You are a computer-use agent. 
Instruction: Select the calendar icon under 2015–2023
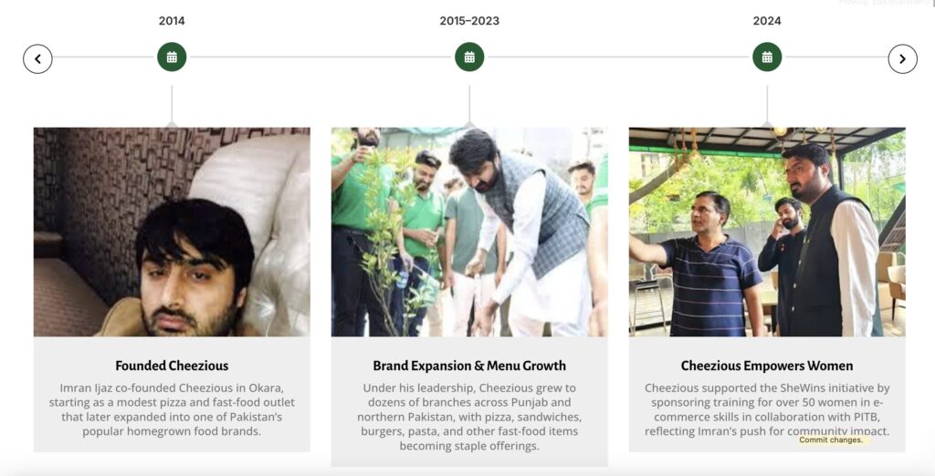469,57
